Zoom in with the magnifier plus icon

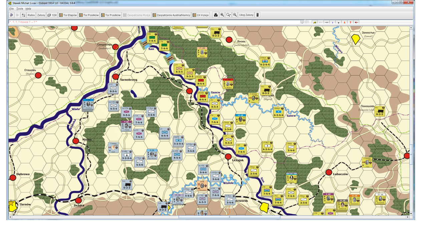coord(222,15)
